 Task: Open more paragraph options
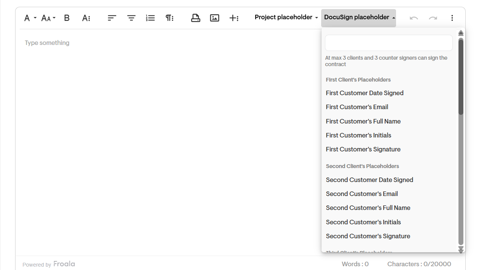[169, 18]
